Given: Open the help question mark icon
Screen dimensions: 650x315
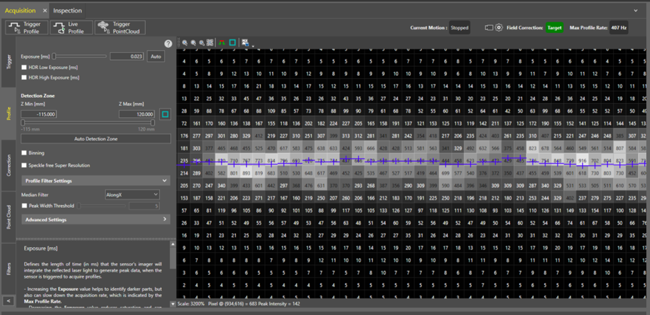Looking at the screenshot, I should click(x=168, y=44).
